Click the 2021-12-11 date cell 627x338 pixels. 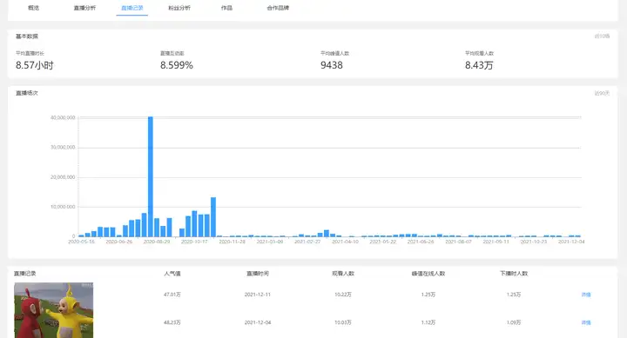click(258, 295)
